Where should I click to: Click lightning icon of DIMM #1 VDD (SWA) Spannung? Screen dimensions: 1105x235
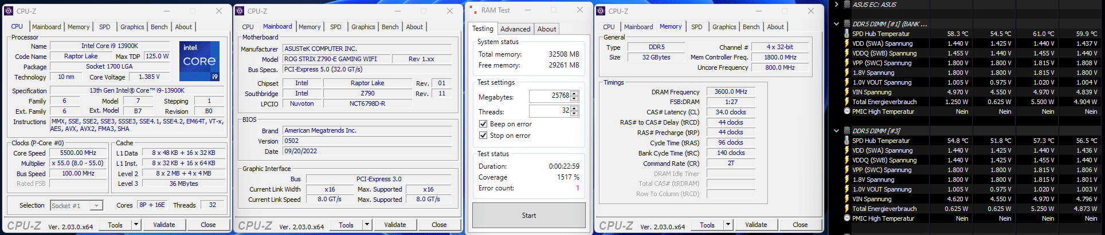pyautogui.click(x=847, y=43)
